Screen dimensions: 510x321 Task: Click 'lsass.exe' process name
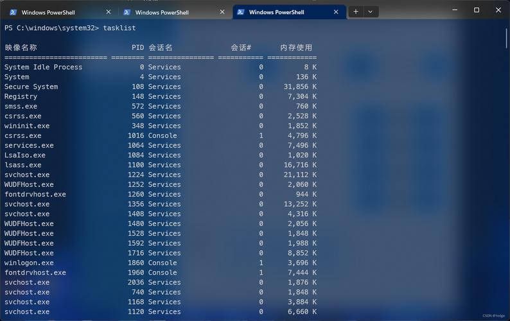22,165
